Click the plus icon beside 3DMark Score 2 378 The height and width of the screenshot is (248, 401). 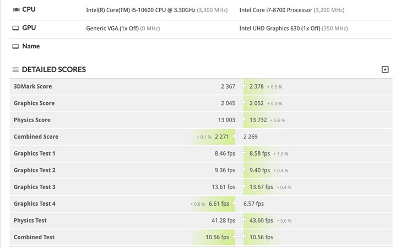pos(243,86)
